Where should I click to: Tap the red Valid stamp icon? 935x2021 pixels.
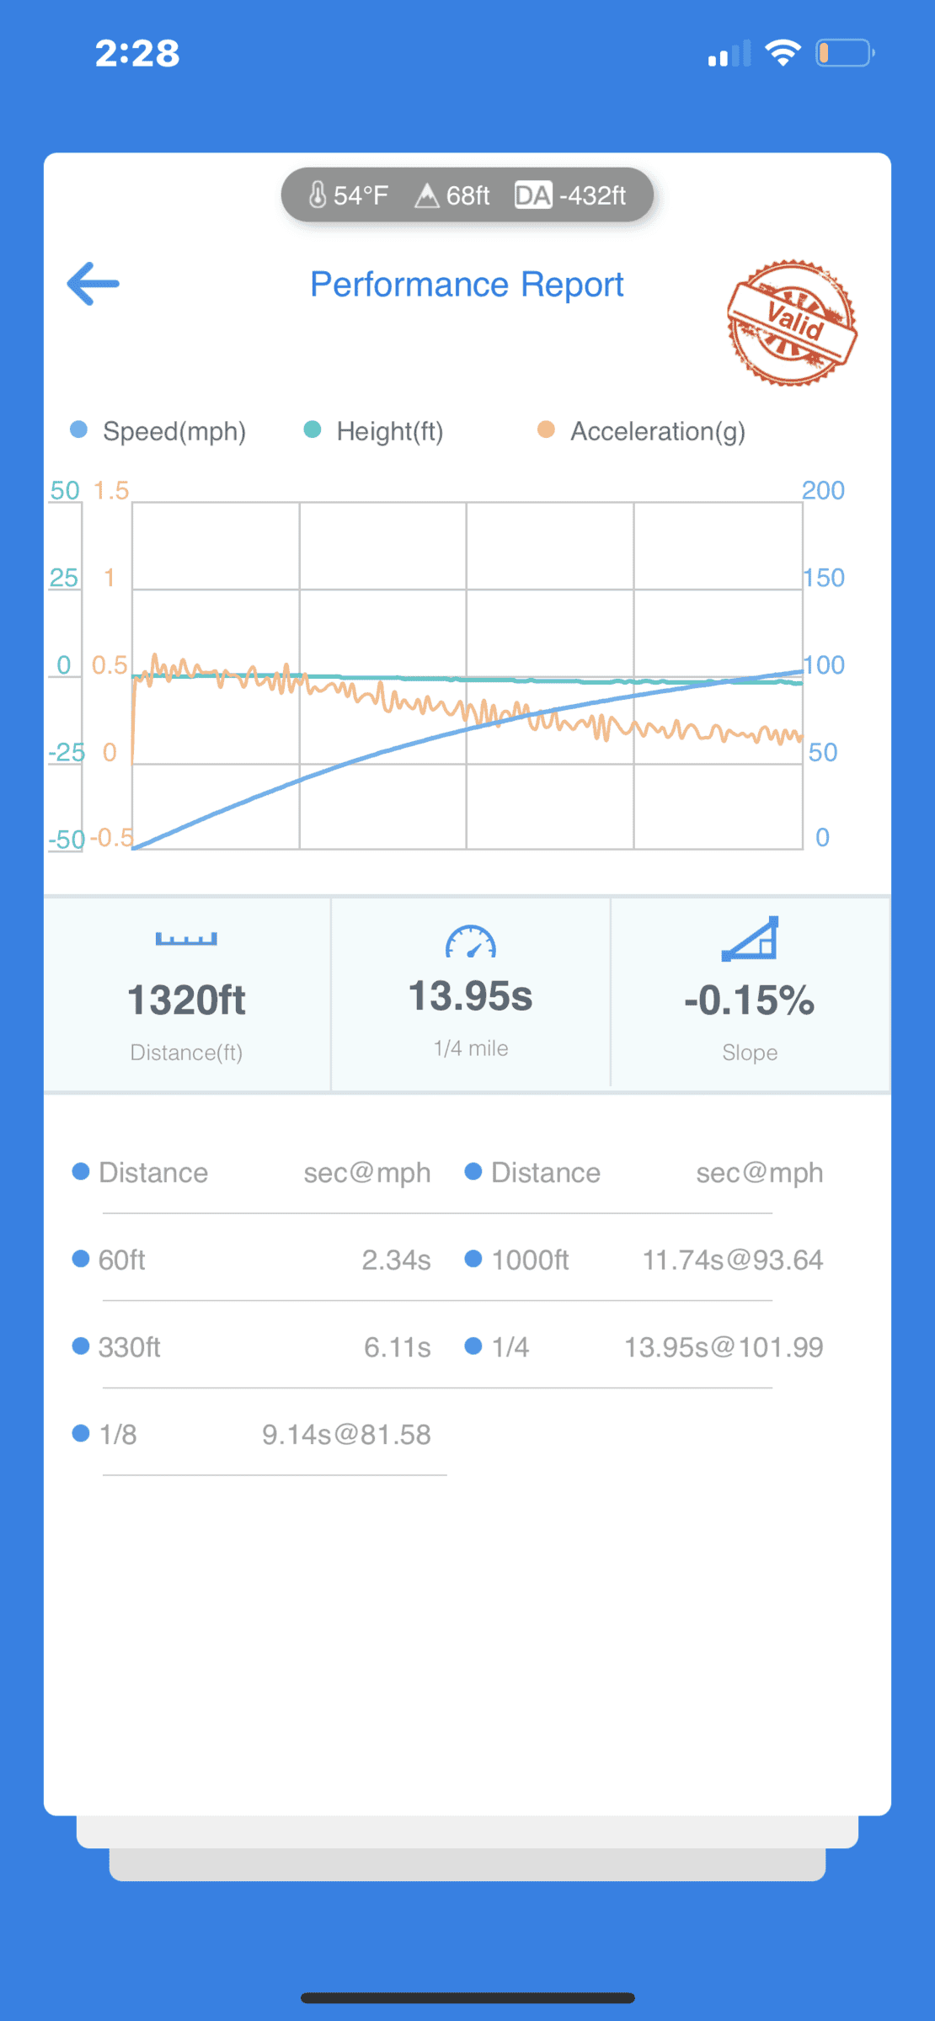coord(791,323)
